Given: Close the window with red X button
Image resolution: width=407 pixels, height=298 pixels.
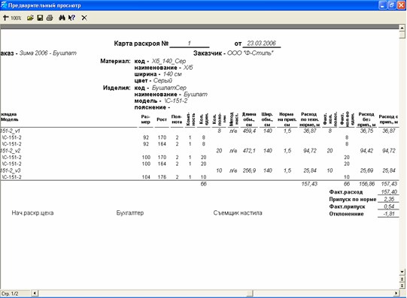Looking at the screenshot, I should 401,5.
